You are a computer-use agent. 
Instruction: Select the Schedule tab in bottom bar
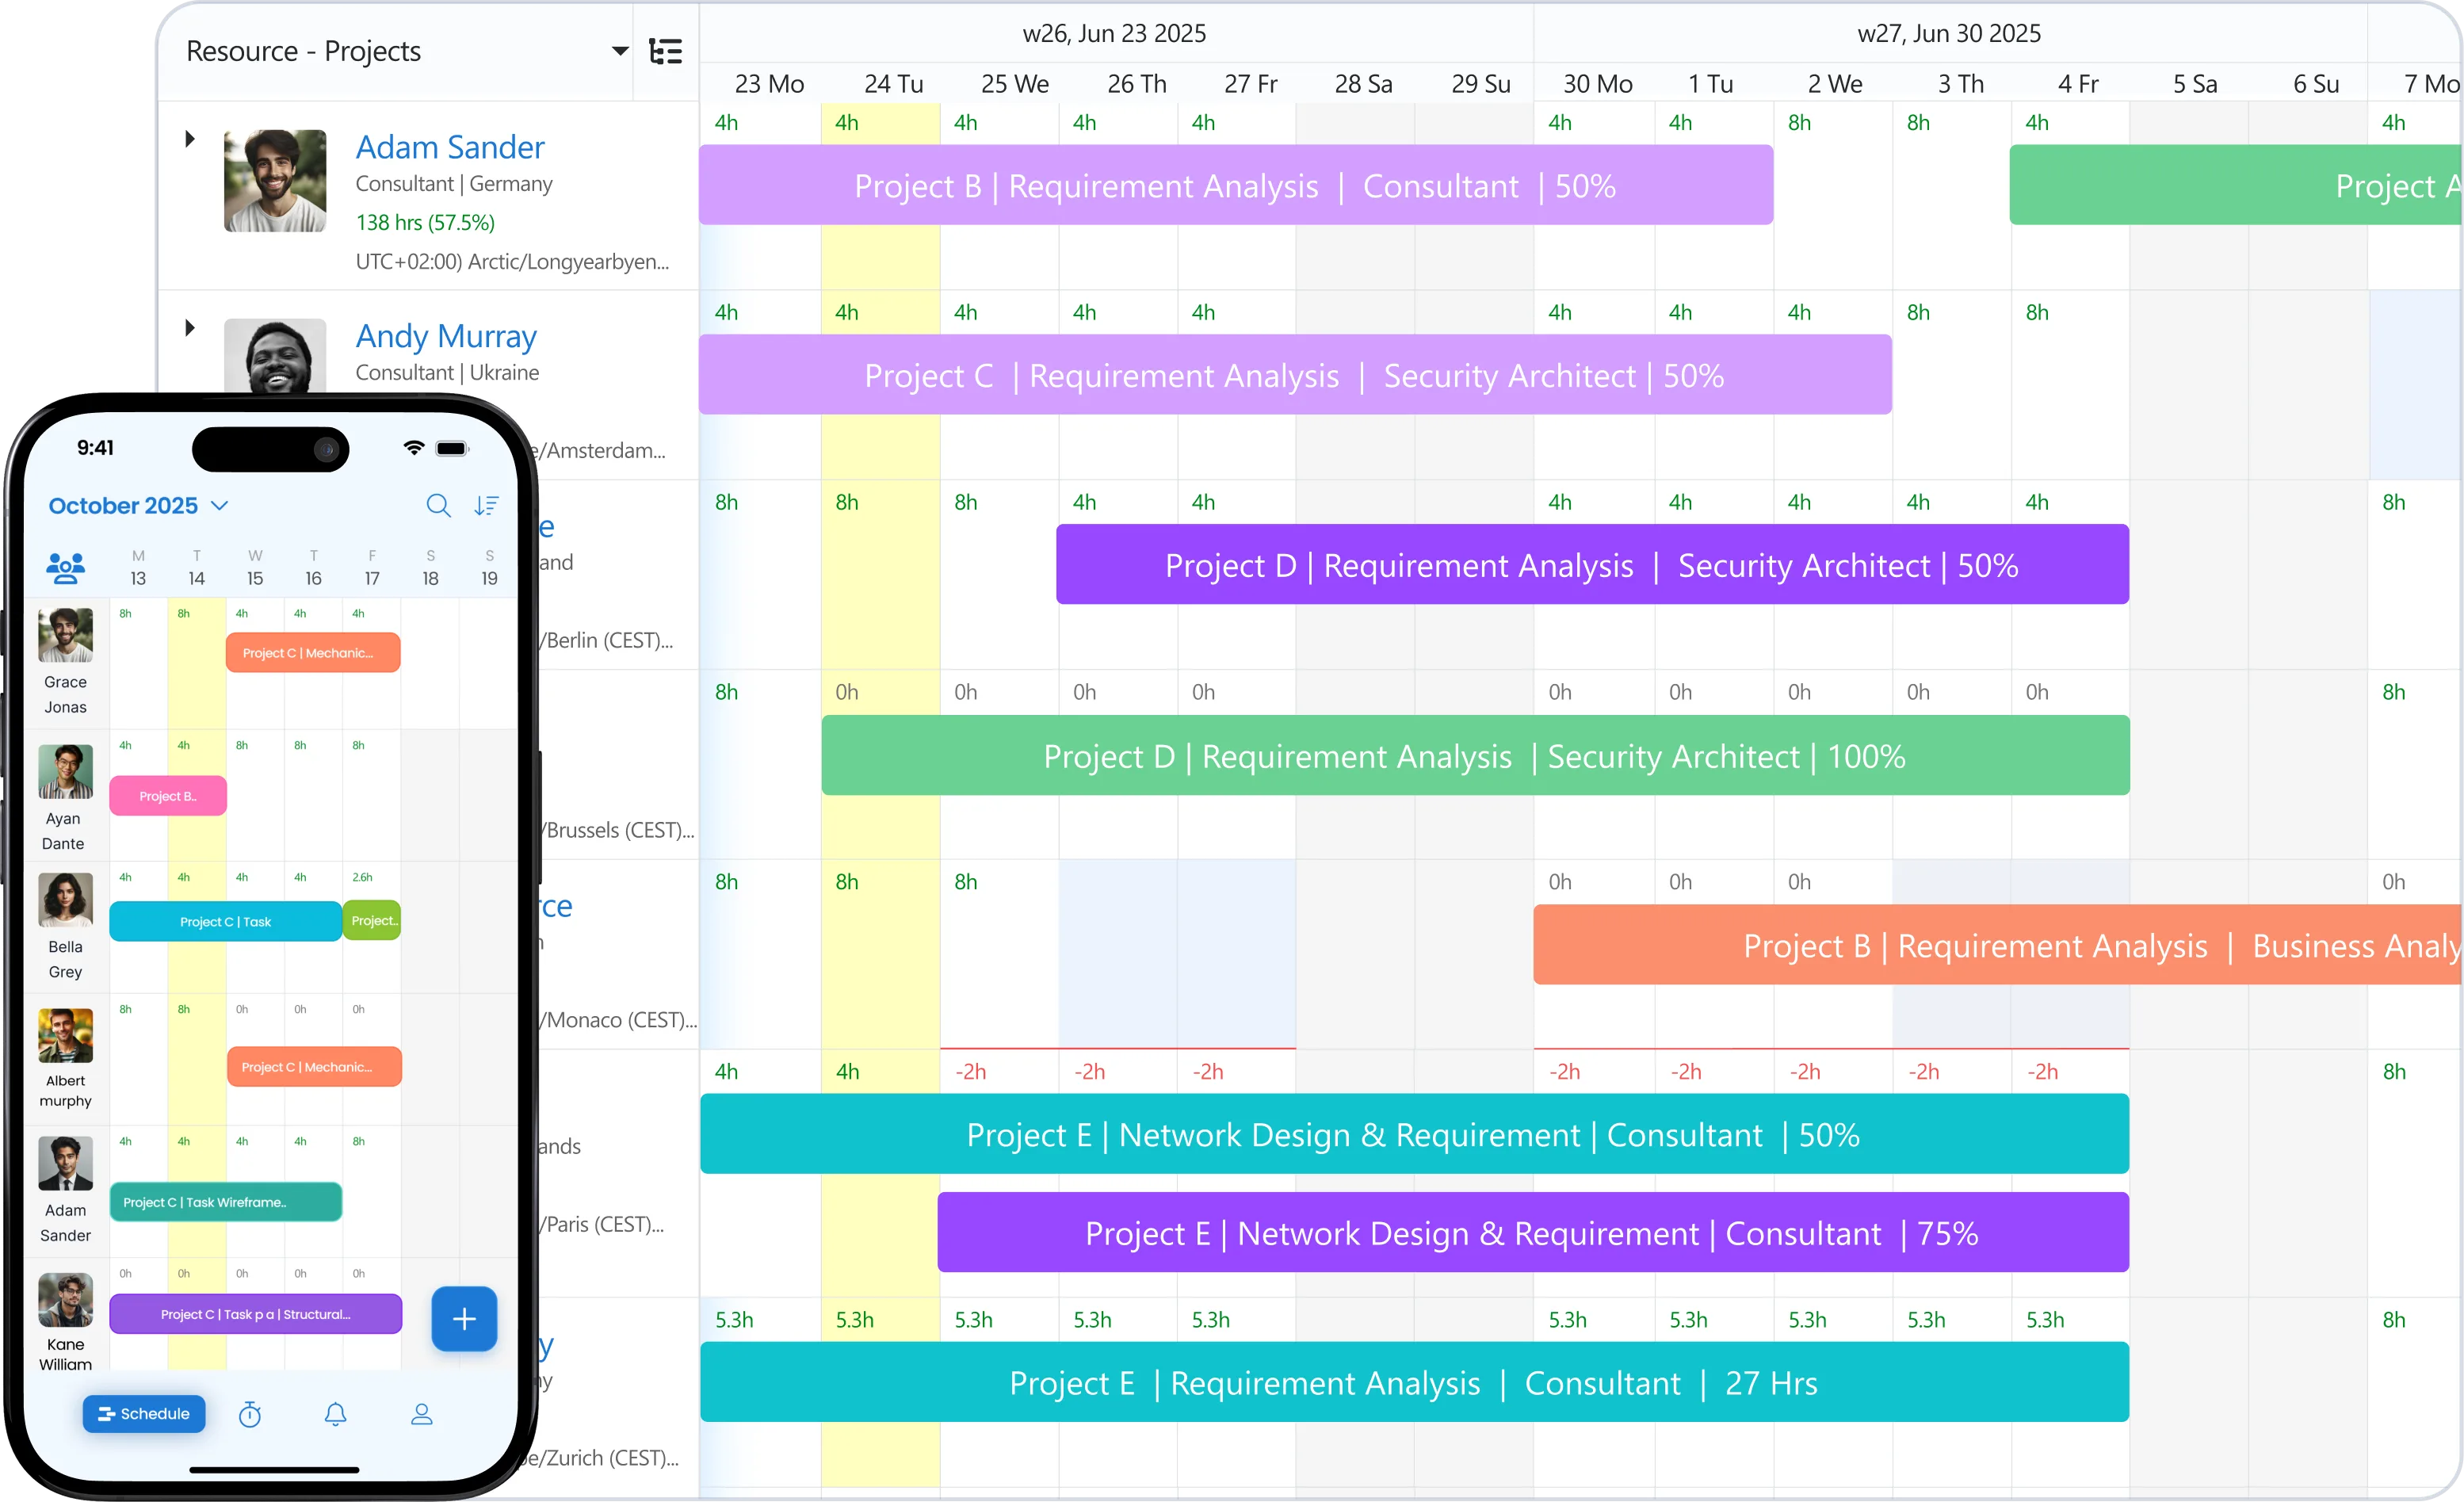(x=144, y=1414)
